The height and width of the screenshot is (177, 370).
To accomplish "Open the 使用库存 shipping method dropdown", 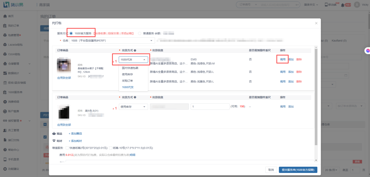I will pyautogui.click(x=133, y=107).
